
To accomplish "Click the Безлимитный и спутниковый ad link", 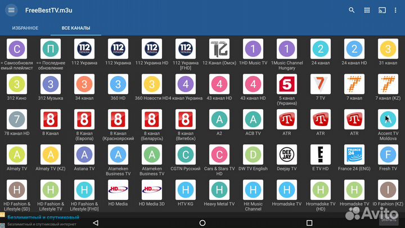I will (47, 217).
